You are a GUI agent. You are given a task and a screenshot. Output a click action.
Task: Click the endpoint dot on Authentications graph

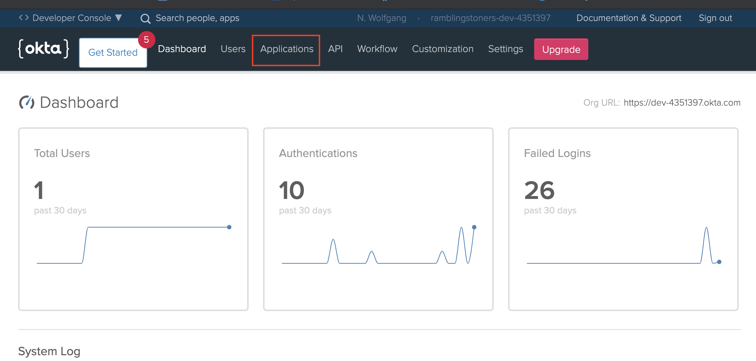pos(474,227)
